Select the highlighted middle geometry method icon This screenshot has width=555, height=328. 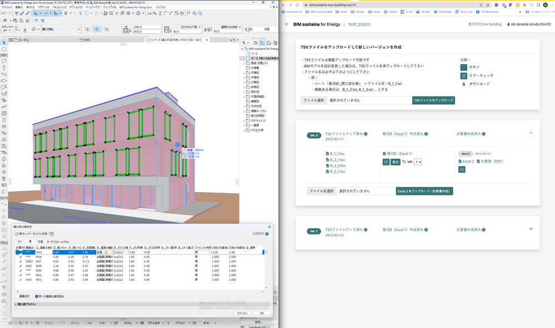(97, 29)
